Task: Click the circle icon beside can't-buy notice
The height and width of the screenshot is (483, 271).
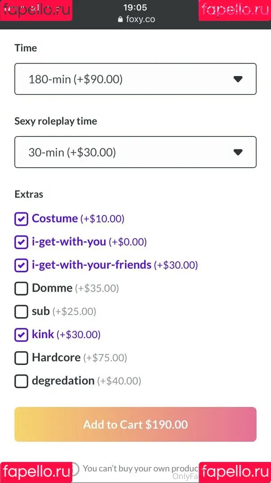Action: click(74, 469)
